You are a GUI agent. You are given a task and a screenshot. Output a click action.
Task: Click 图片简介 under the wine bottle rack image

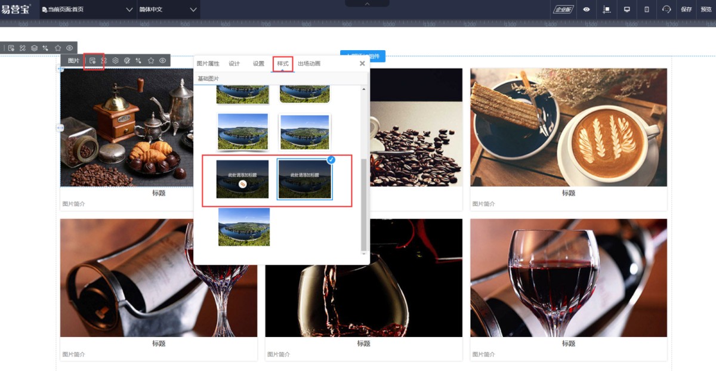74,354
